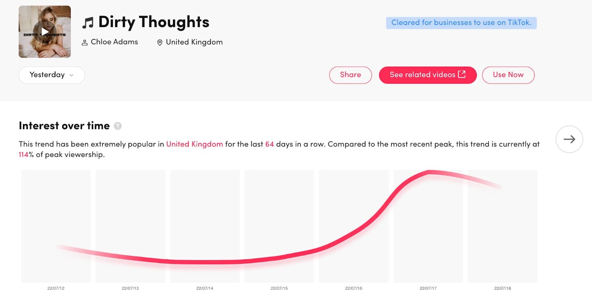Viewport: 592px width, 299px height.
Task: Click the location pin icon
Action: click(160, 43)
